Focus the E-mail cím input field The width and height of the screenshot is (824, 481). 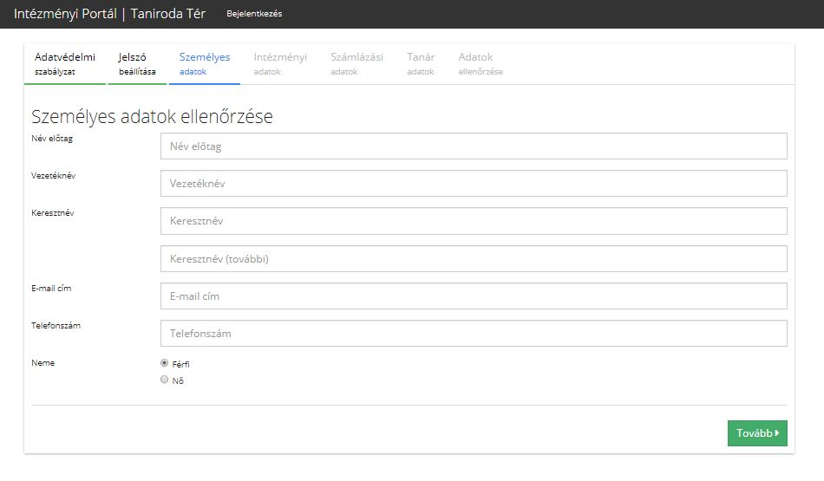pos(474,296)
